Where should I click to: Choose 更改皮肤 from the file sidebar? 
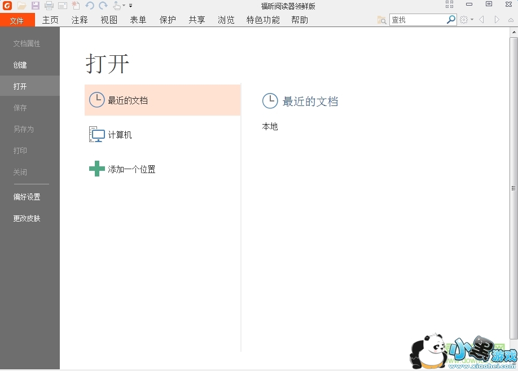(27, 218)
